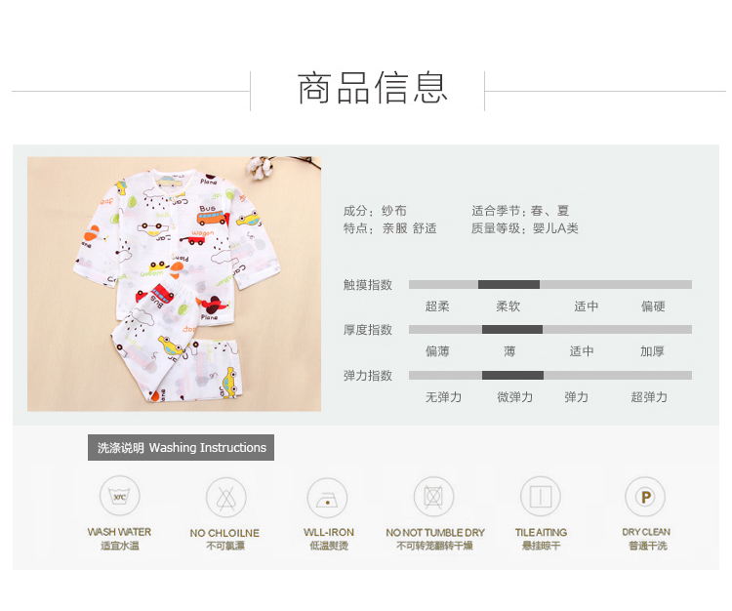732x611 pixels.
Task: Click the 触摸指数 dark slider segment
Action: coord(508,285)
